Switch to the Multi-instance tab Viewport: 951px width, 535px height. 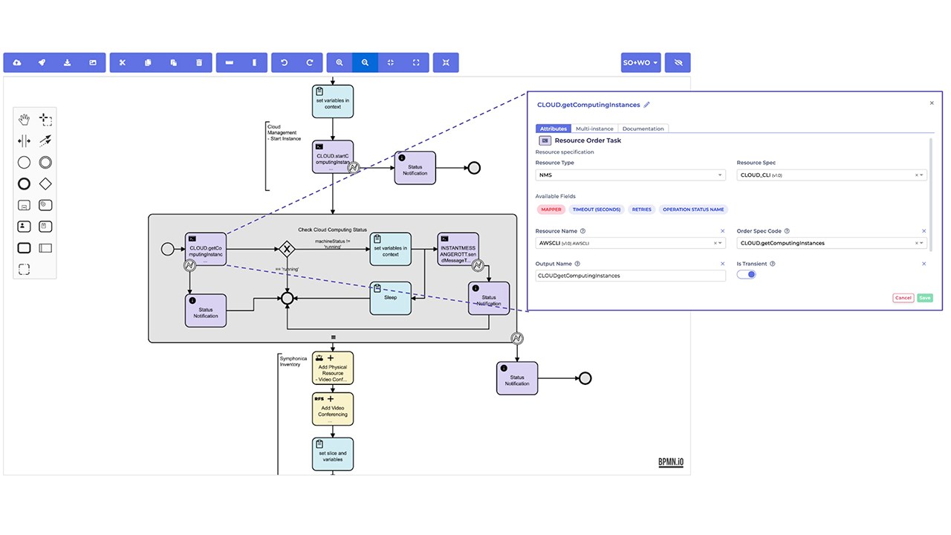click(594, 129)
